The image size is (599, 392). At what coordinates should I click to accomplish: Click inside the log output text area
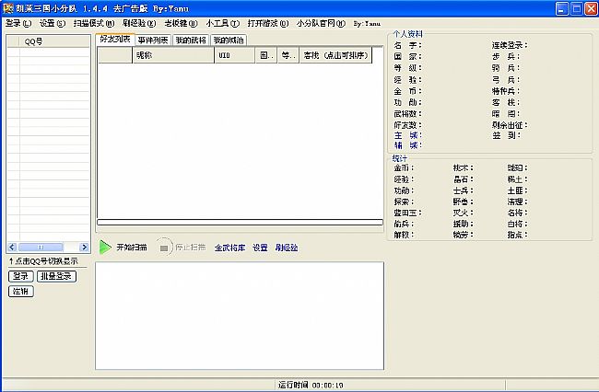click(x=240, y=316)
